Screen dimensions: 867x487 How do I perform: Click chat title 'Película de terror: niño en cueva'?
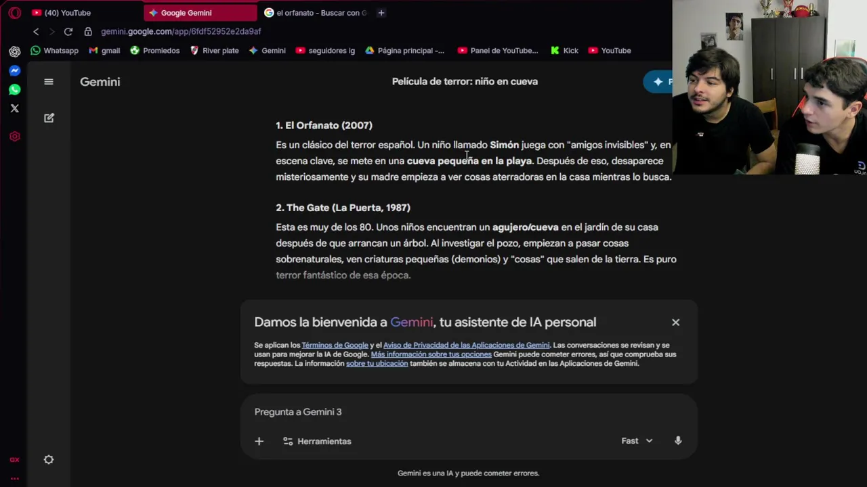coord(465,81)
